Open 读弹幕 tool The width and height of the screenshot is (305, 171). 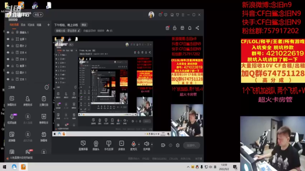tap(12, 136)
